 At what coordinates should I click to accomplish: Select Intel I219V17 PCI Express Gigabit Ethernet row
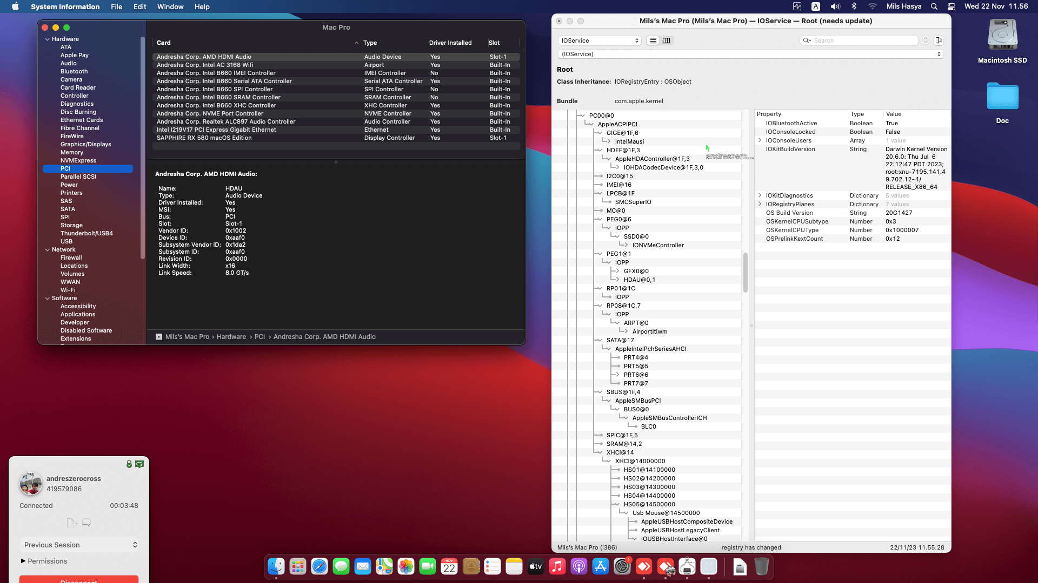click(x=336, y=130)
